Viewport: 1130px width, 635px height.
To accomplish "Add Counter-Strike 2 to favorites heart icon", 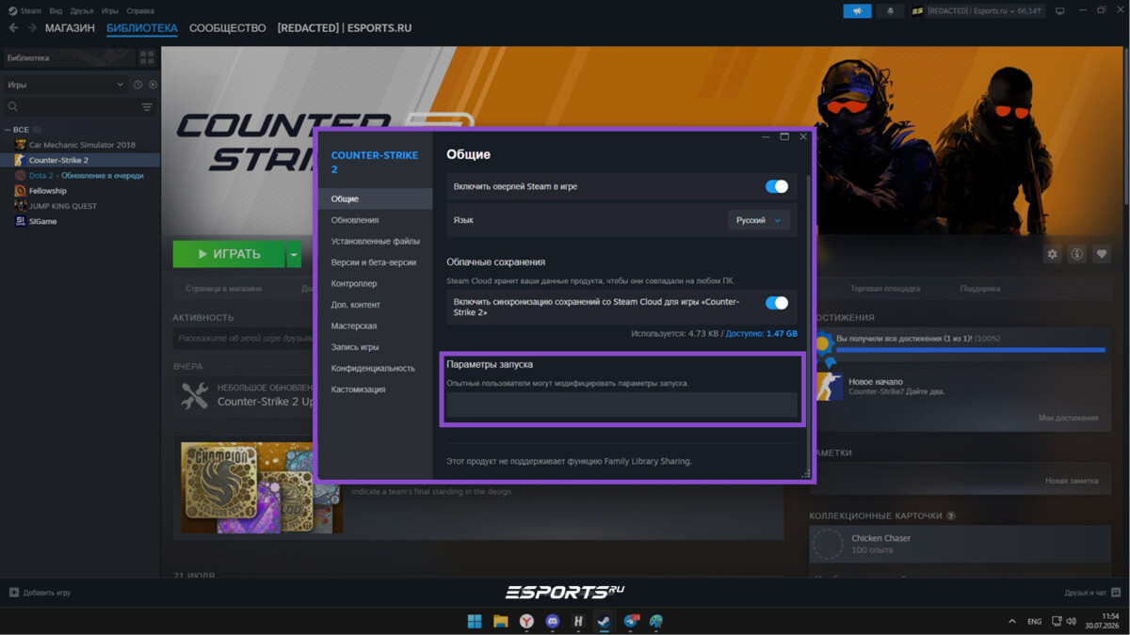I will [x=1101, y=254].
